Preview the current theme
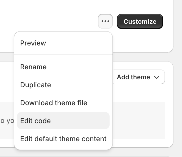Screen dimensions: 182x157 [33, 43]
